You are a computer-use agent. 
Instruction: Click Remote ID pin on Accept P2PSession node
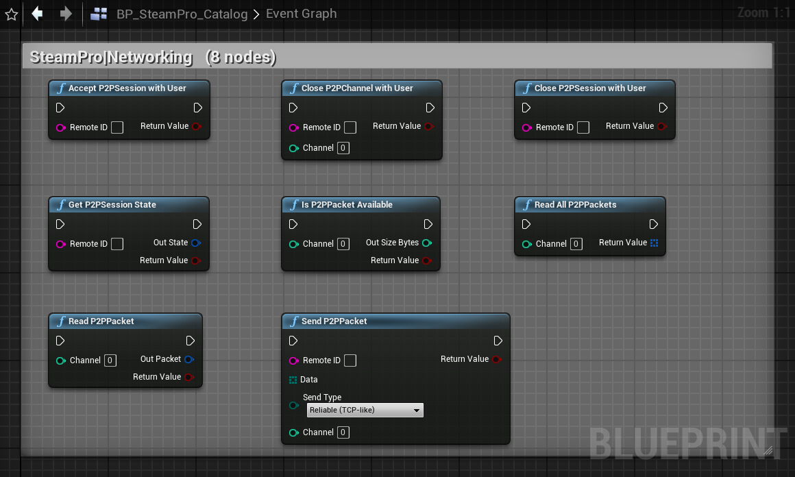tap(61, 127)
